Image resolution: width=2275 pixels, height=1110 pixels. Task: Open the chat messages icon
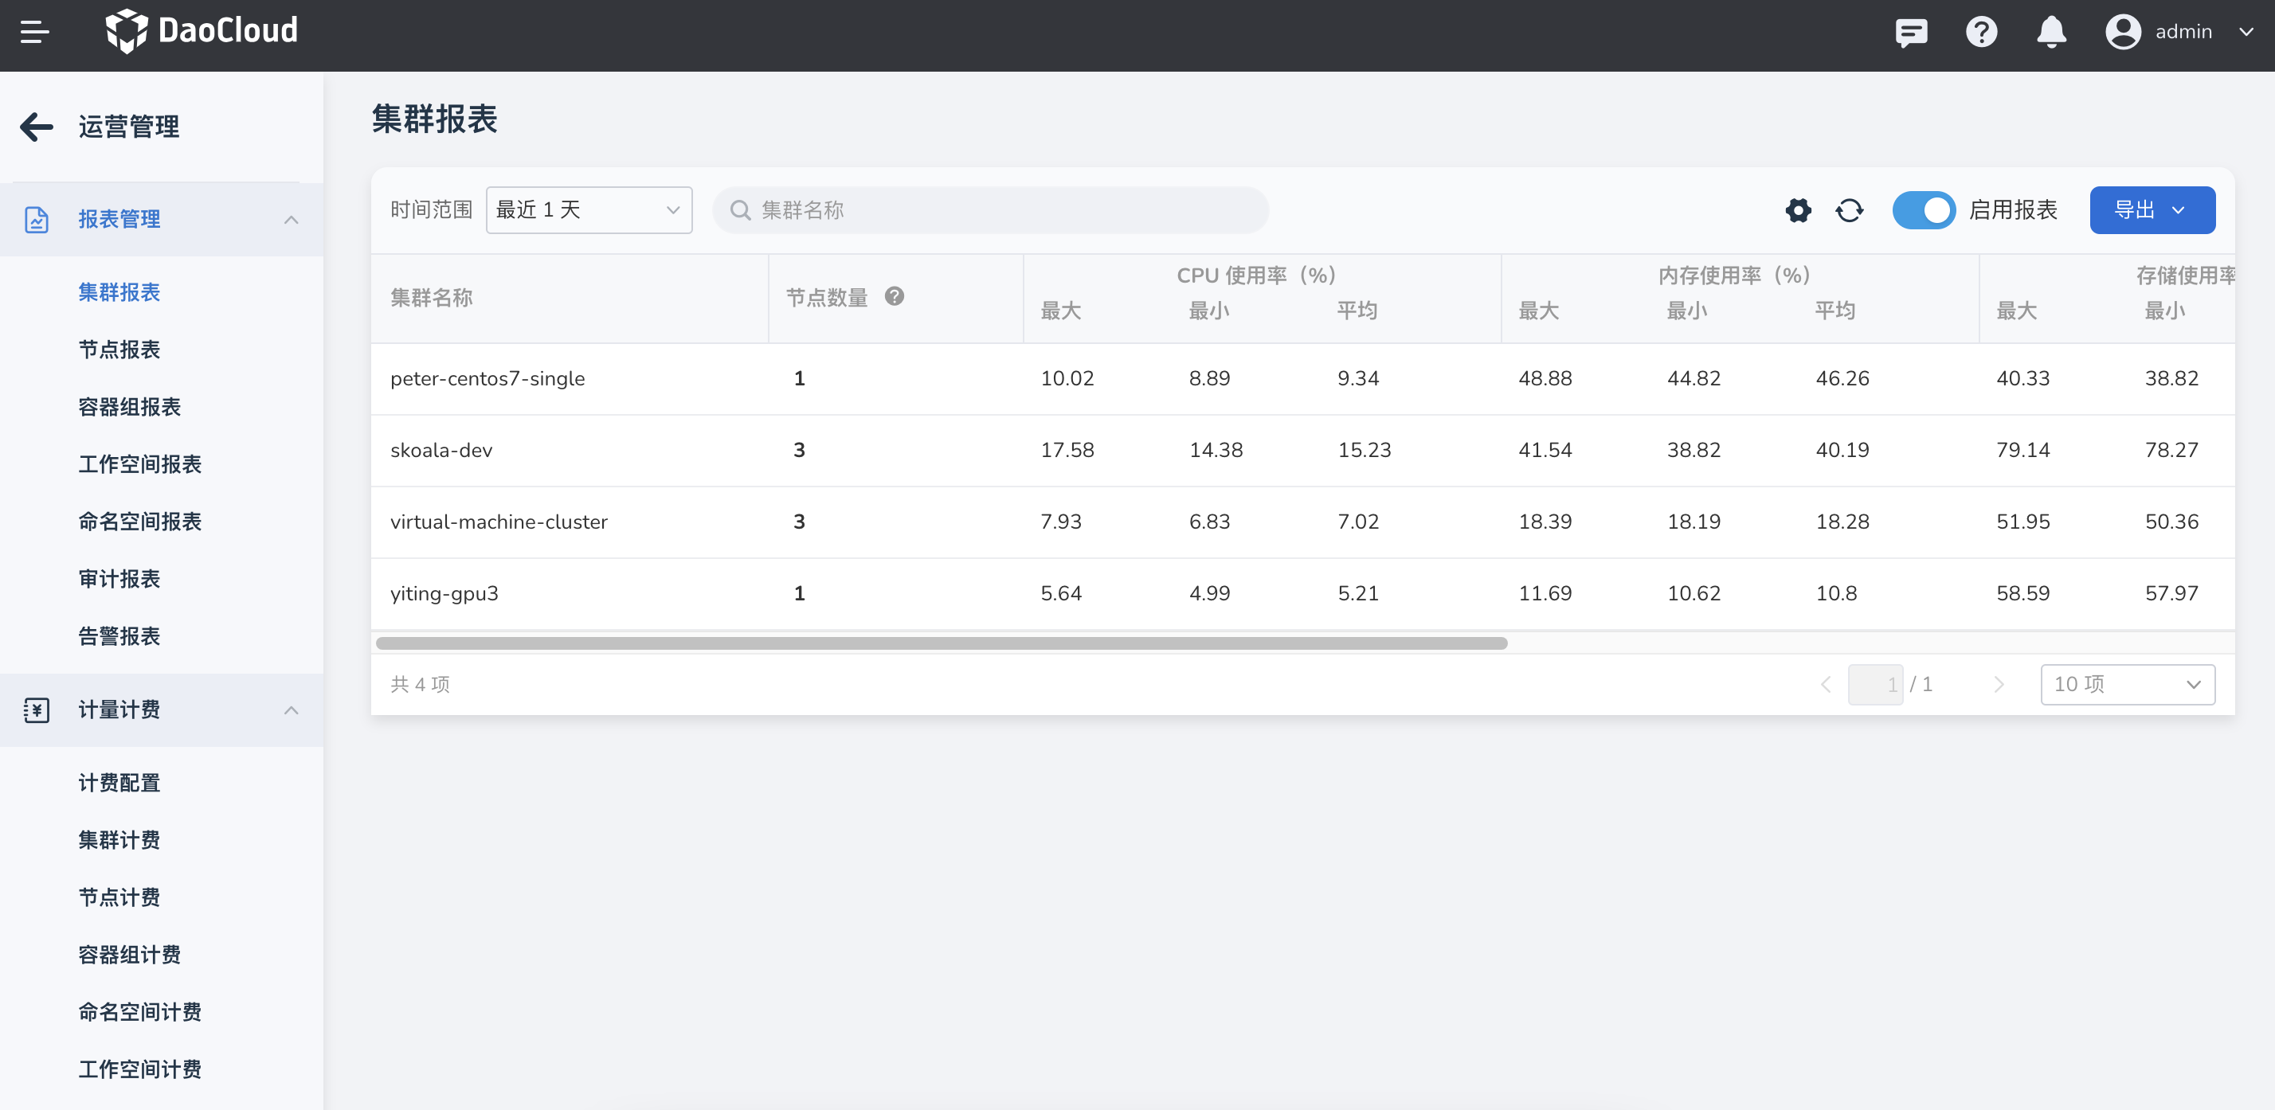tap(1911, 32)
